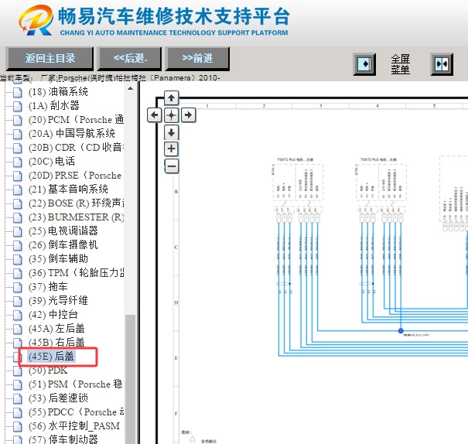Open (20D) PRSE Porsche item
This screenshot has width=468, height=444.
[x=75, y=175]
